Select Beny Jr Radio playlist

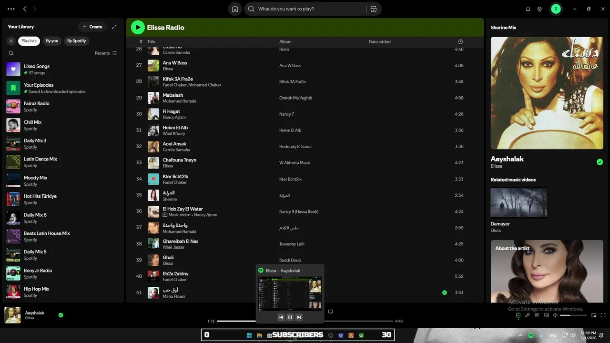pyautogui.click(x=62, y=273)
